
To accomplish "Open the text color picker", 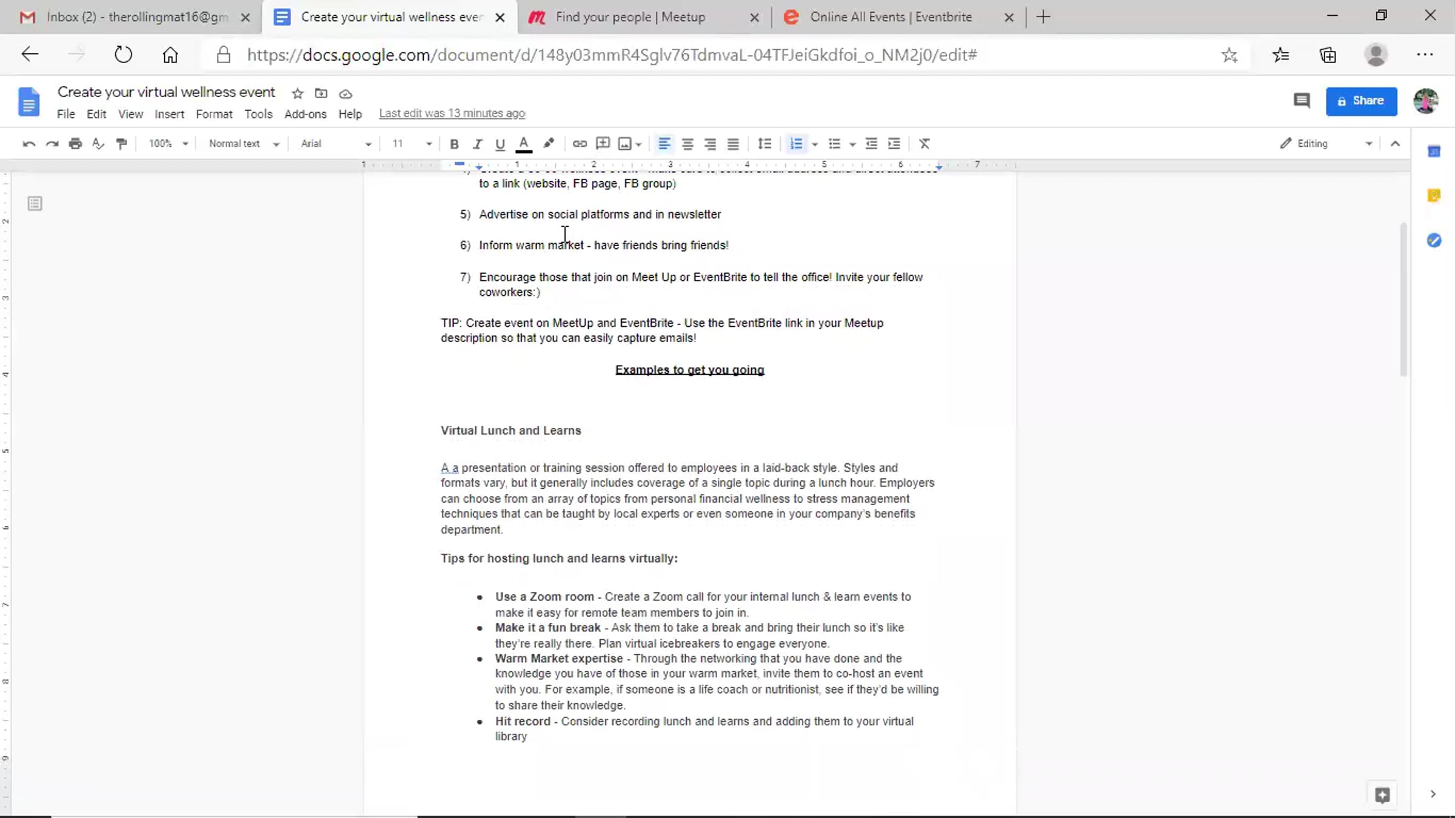I will point(524,144).
